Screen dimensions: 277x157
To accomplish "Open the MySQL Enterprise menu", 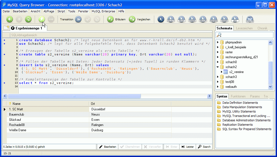I will pos(104,11).
